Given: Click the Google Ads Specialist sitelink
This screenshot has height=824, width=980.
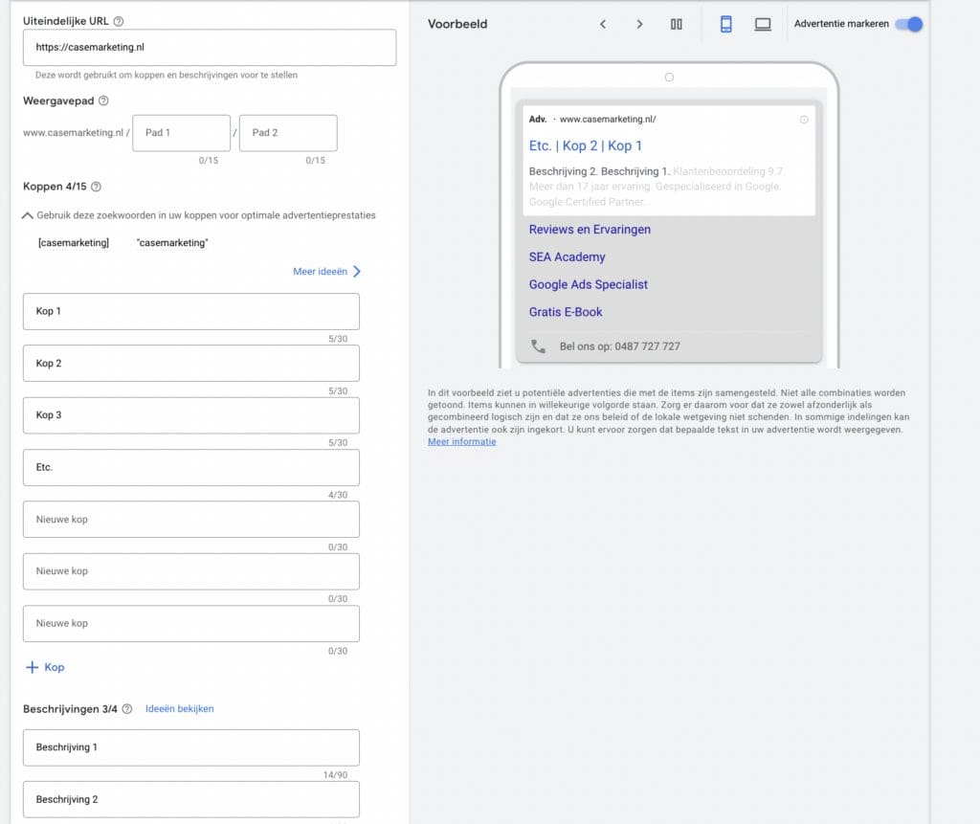Looking at the screenshot, I should (589, 284).
